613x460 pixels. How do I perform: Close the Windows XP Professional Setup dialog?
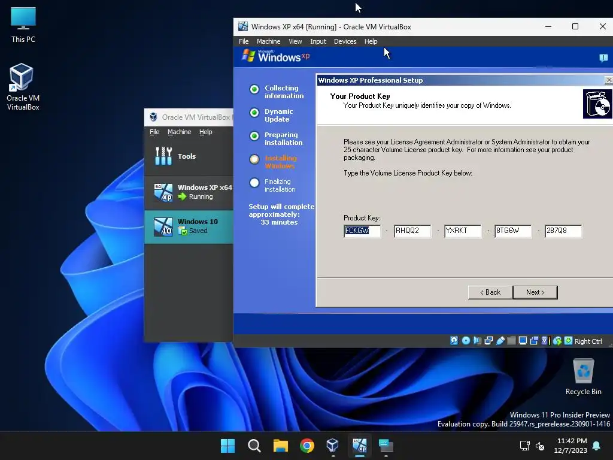click(x=609, y=80)
